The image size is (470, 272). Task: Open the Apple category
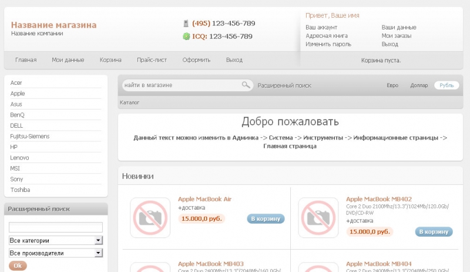(x=18, y=94)
